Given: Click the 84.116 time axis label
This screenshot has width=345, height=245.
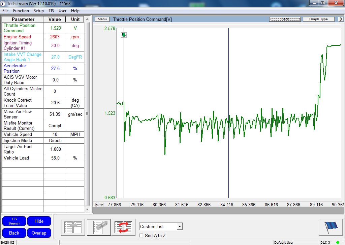Looking at the screenshot, I should [227, 205].
